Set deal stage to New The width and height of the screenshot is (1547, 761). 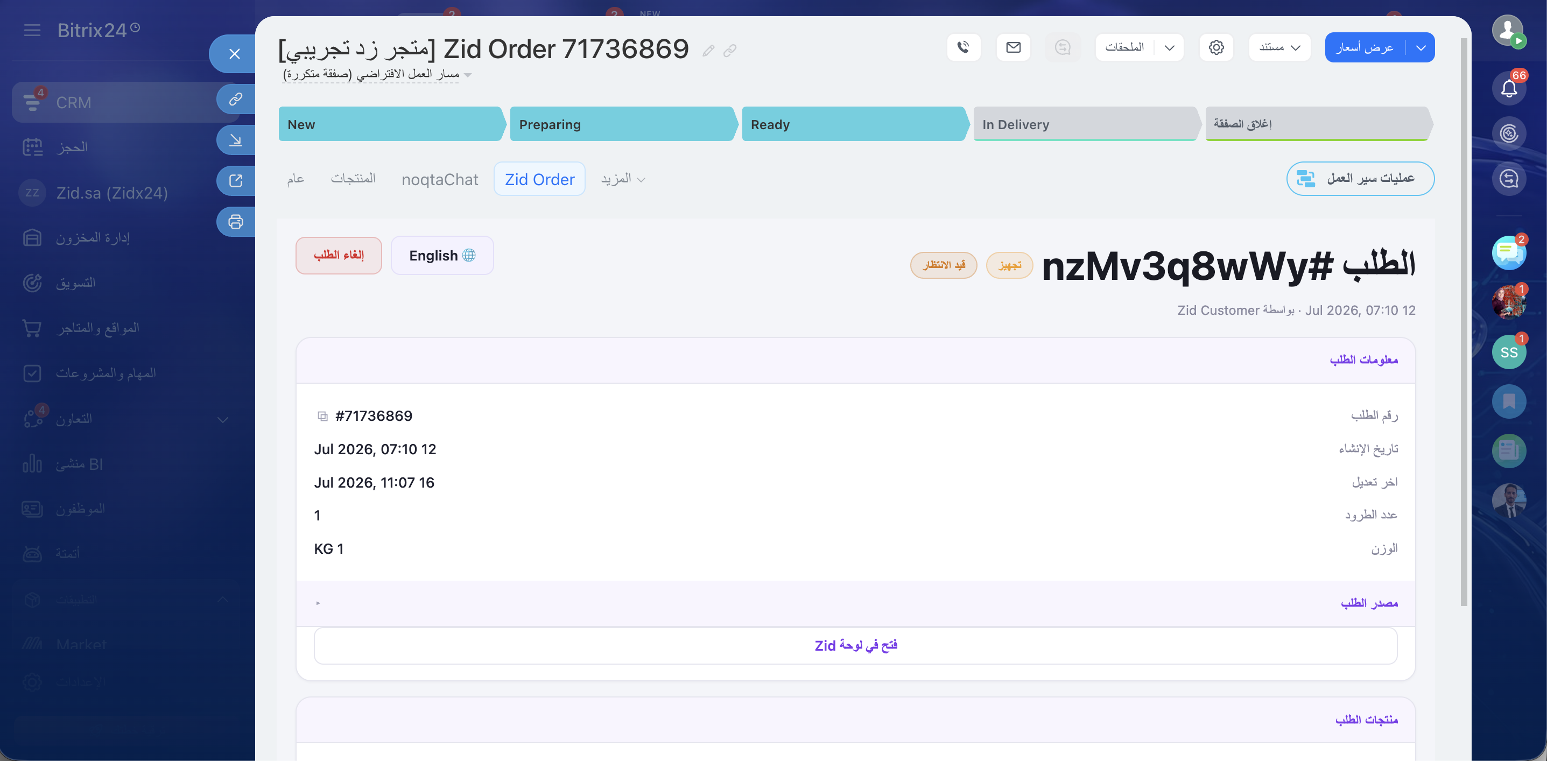pos(391,124)
